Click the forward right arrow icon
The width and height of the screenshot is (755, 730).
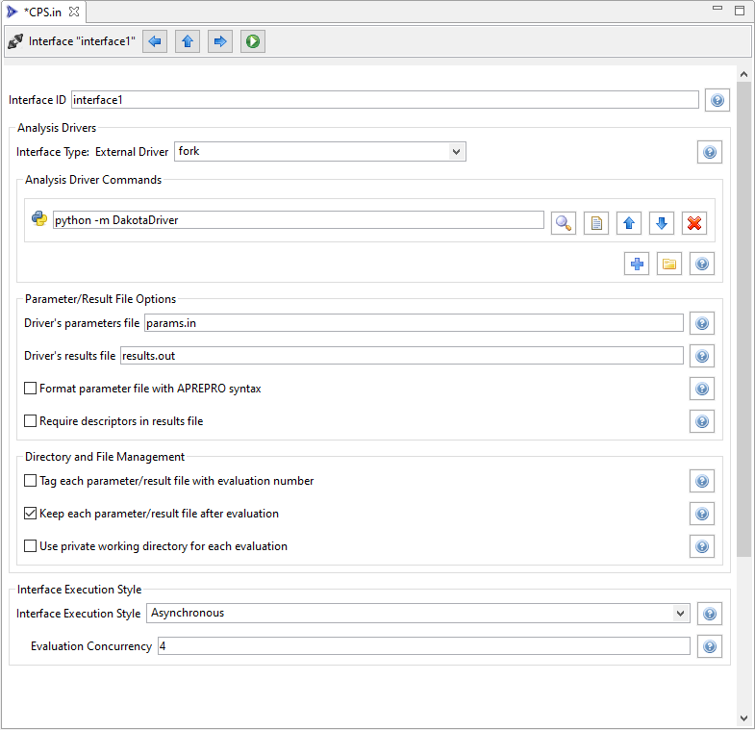click(220, 41)
